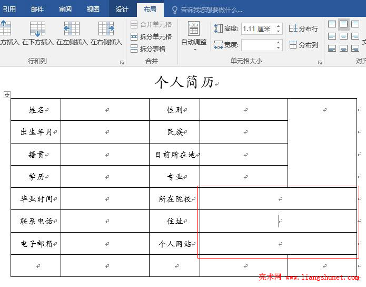This screenshot has height=287, width=366.
Task: Click the 个人网站 table cell
Action: [175, 244]
